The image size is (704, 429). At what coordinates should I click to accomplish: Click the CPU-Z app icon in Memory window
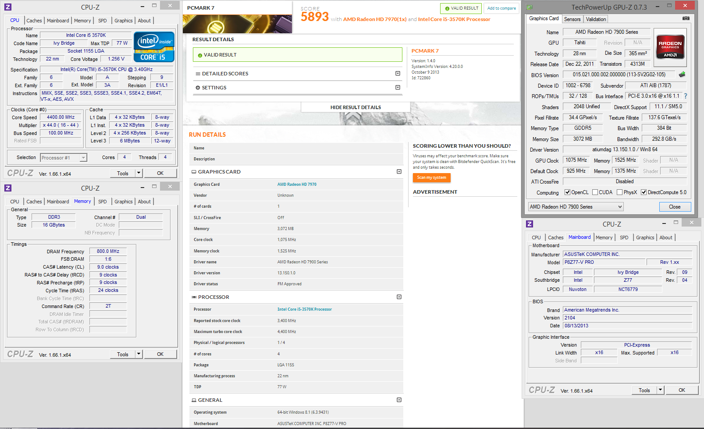pos(8,188)
